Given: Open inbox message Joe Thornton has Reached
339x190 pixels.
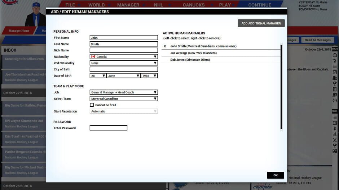Looking at the screenshot, I should pos(24,77).
